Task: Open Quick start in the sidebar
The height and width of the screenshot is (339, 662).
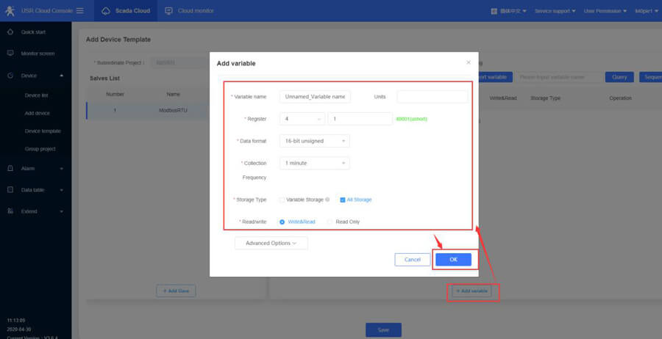Action: pyautogui.click(x=33, y=32)
